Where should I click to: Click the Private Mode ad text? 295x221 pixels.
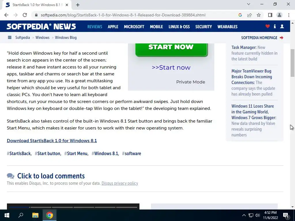click(191, 82)
